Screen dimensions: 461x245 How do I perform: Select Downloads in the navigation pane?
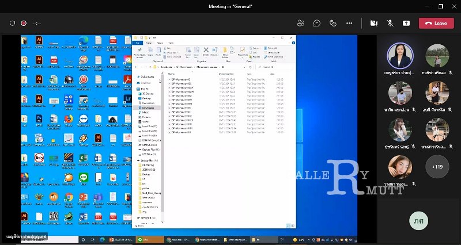tap(148, 108)
